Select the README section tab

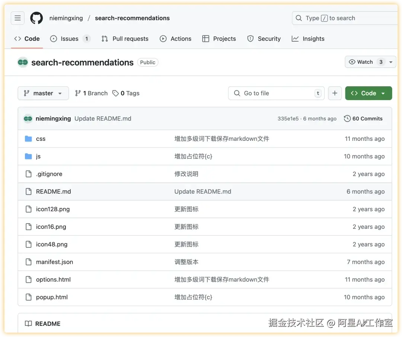pos(43,324)
